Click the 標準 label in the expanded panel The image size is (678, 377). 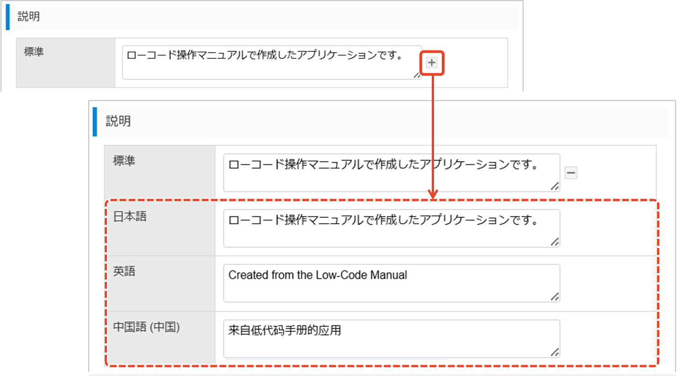tap(124, 161)
